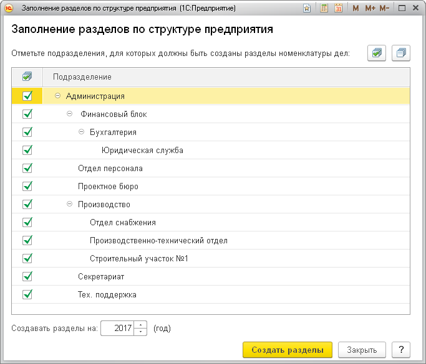Select the Строительный участок №1 row
This screenshot has width=426, height=364.
pos(211,259)
